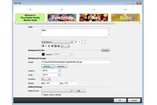Click the Remove image button
Viewport: 157px width, 105px height.
coord(61,66)
